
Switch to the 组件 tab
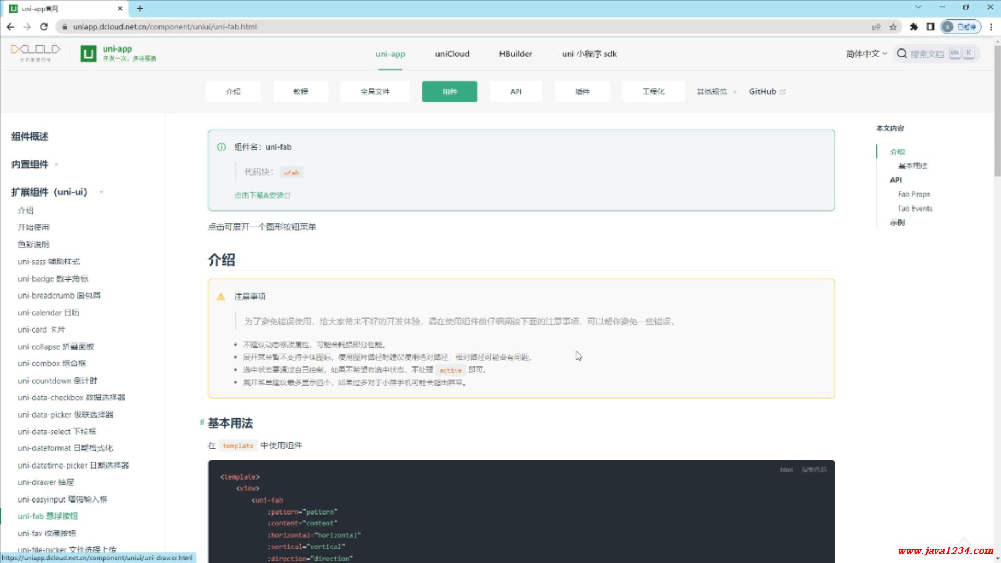click(x=449, y=91)
